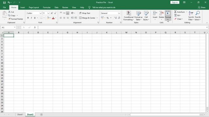Add a new sheet with plus button

click(41, 114)
